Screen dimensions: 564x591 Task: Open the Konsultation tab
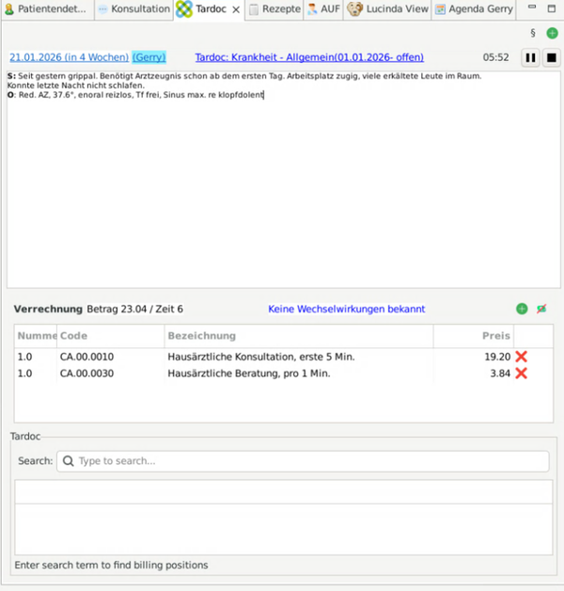[134, 9]
